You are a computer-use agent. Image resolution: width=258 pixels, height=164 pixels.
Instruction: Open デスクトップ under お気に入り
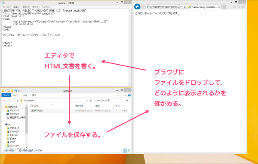[x=15, y=114]
